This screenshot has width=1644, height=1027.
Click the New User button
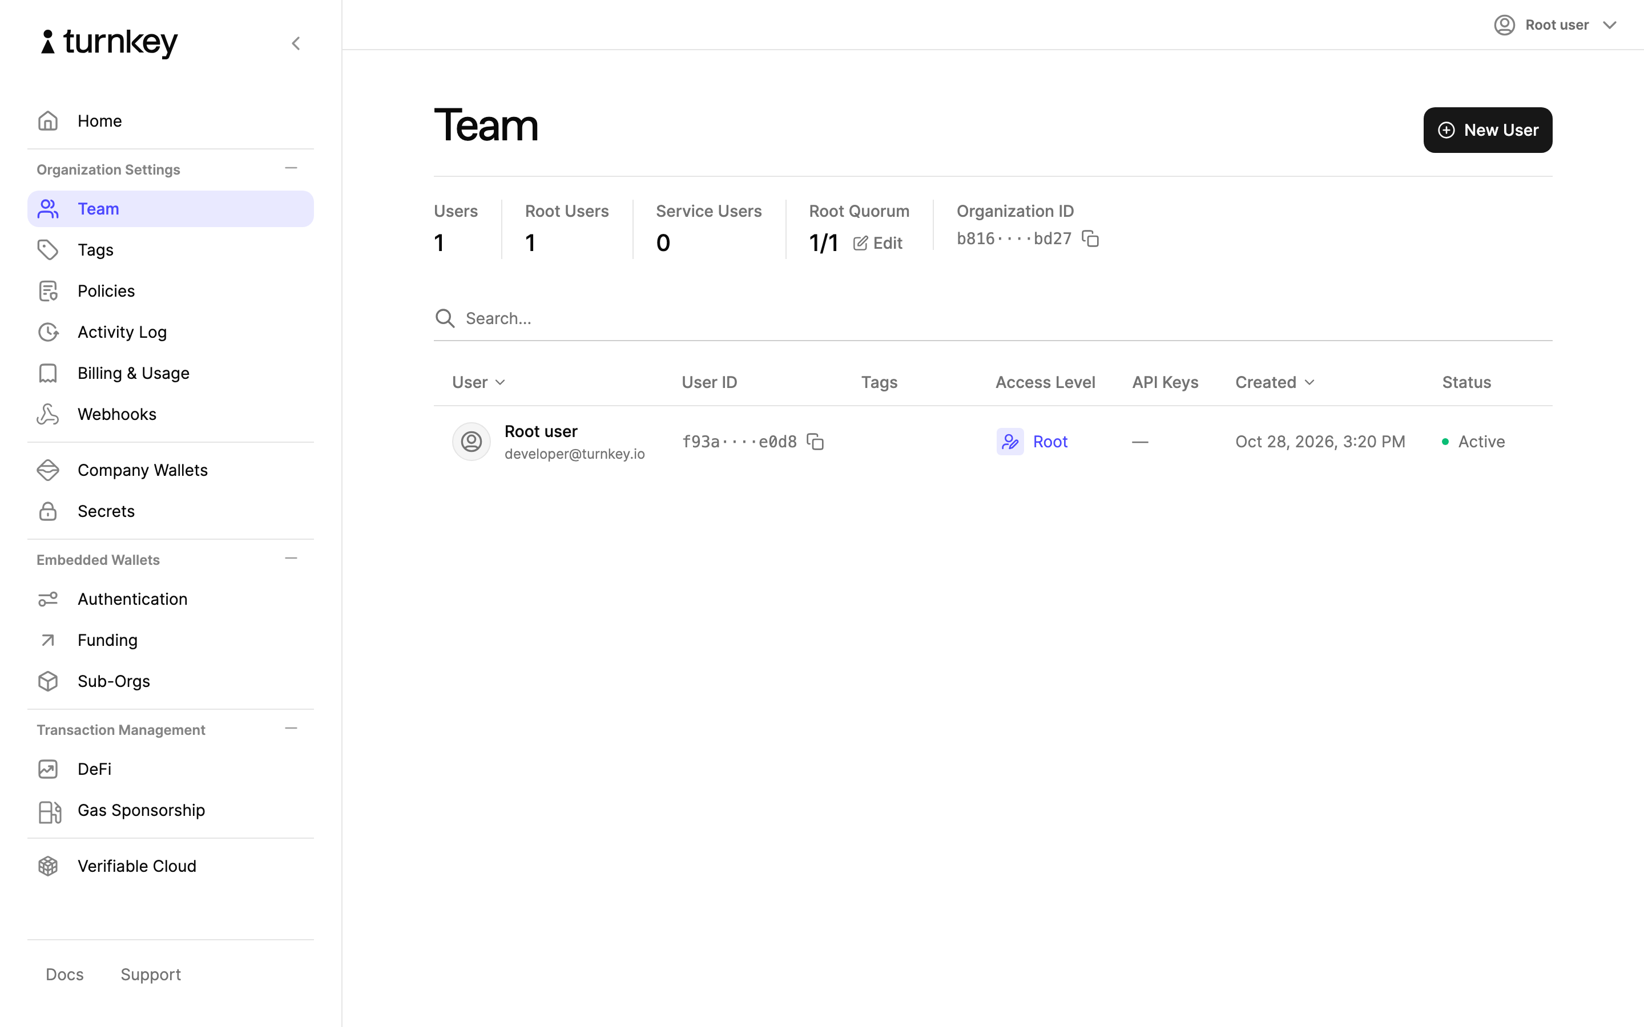(x=1488, y=130)
